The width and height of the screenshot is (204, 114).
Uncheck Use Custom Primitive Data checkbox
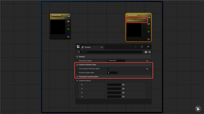(x=108, y=69)
